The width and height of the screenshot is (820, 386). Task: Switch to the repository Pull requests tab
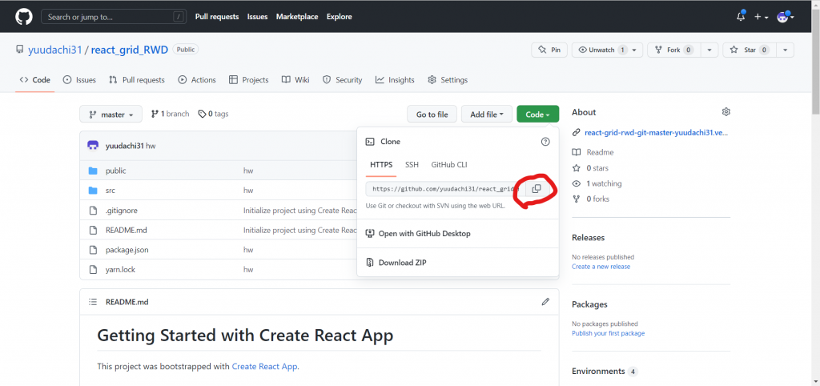136,80
